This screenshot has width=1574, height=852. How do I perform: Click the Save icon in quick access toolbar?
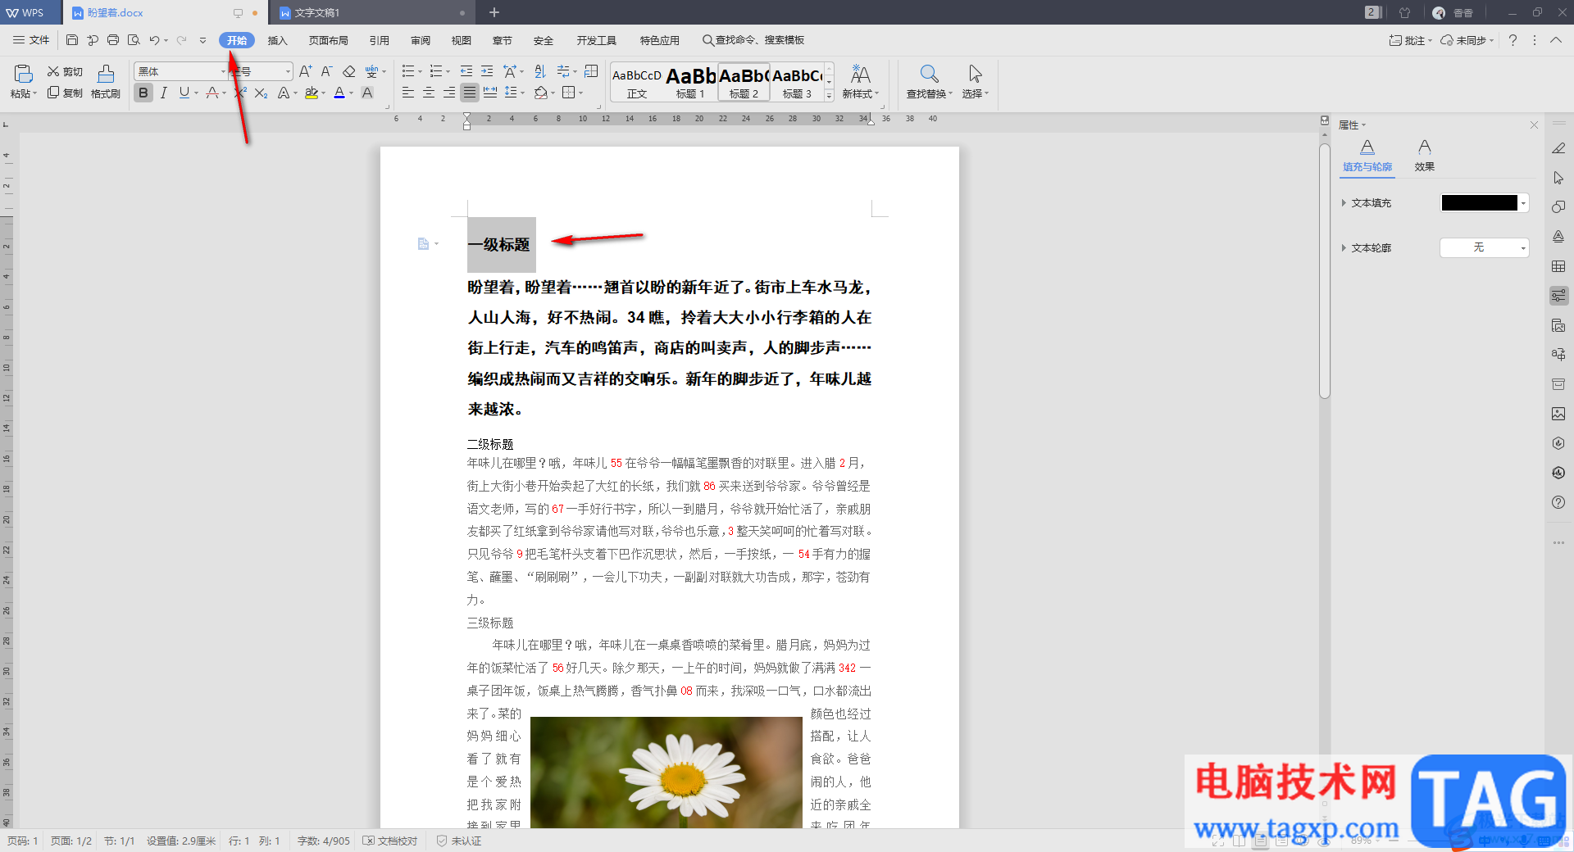click(x=72, y=40)
